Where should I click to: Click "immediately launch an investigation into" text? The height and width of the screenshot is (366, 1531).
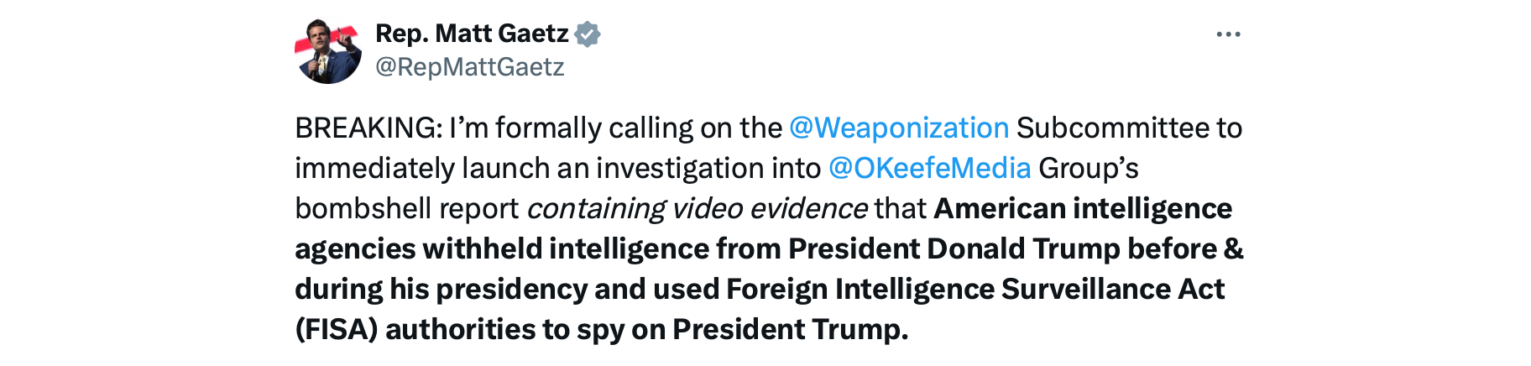click(x=557, y=168)
